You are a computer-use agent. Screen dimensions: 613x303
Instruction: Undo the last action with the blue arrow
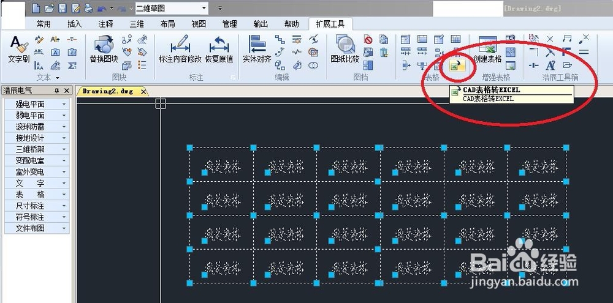(102, 8)
